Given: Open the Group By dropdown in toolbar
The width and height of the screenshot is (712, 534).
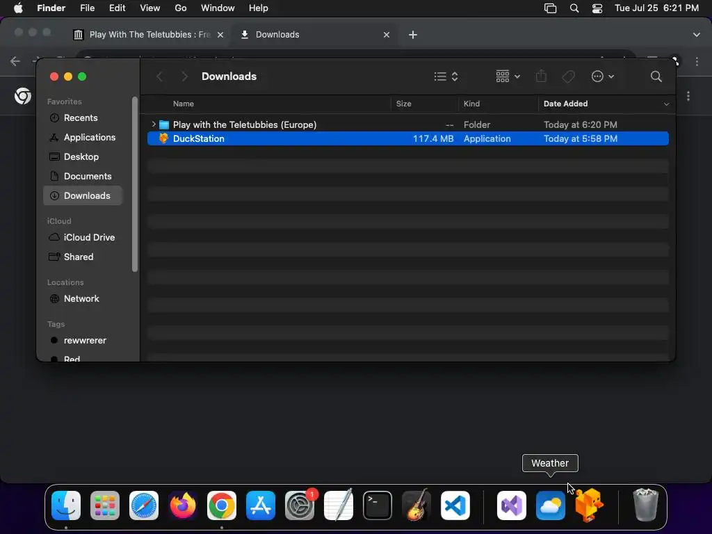Looking at the screenshot, I should click(x=508, y=76).
